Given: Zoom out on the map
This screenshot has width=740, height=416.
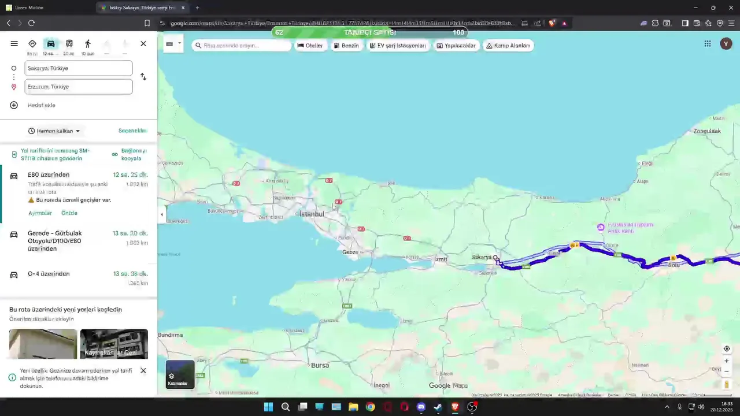Looking at the screenshot, I should coord(727,372).
